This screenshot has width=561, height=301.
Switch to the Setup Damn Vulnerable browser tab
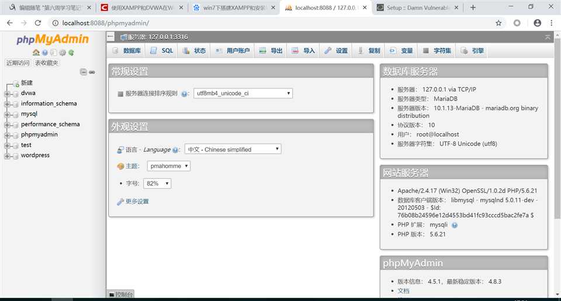point(417,8)
